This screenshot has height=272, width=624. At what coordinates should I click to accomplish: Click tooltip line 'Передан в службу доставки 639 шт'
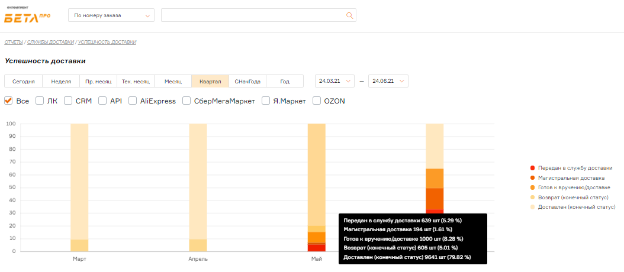(x=403, y=220)
